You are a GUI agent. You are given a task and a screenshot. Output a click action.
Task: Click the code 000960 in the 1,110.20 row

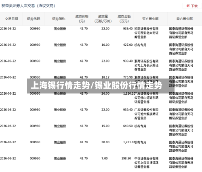click(x=35, y=93)
